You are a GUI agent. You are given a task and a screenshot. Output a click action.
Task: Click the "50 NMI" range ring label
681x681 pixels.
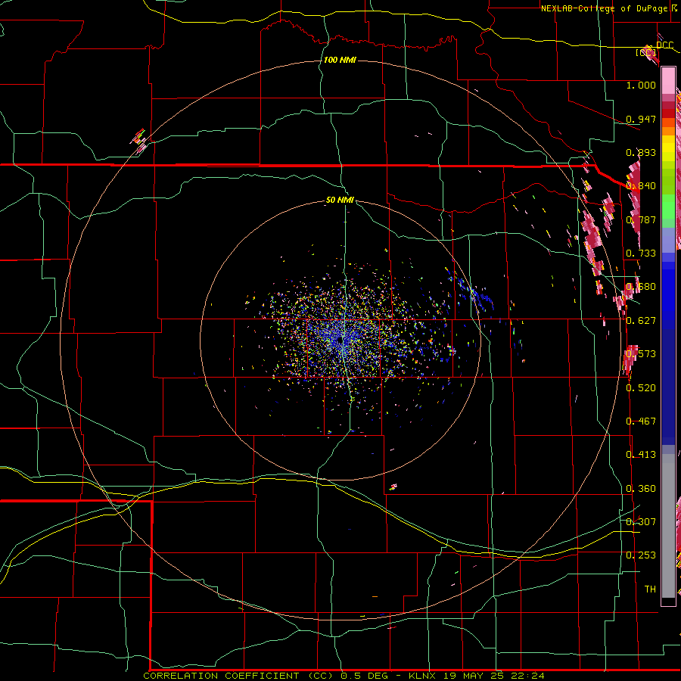tap(340, 201)
